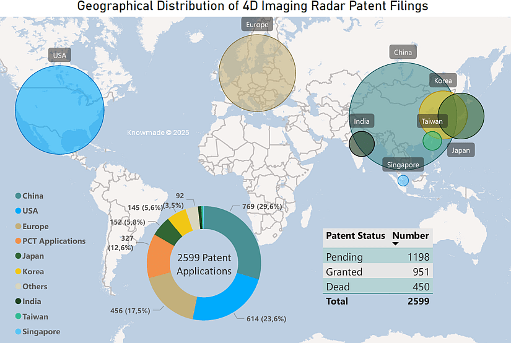
Task: Click Others beige legend dot
Action: coord(18,286)
